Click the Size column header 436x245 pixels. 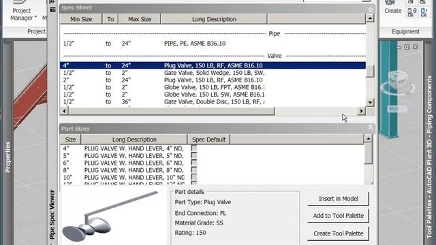click(70, 140)
